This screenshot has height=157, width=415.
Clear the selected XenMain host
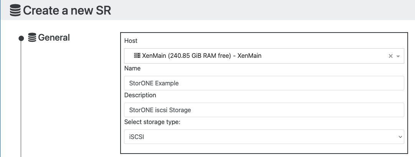(390, 56)
